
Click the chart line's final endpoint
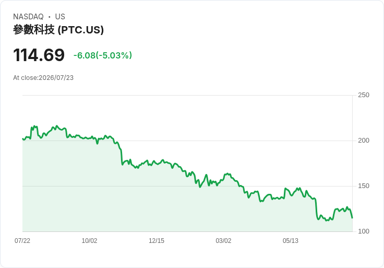(x=352, y=218)
